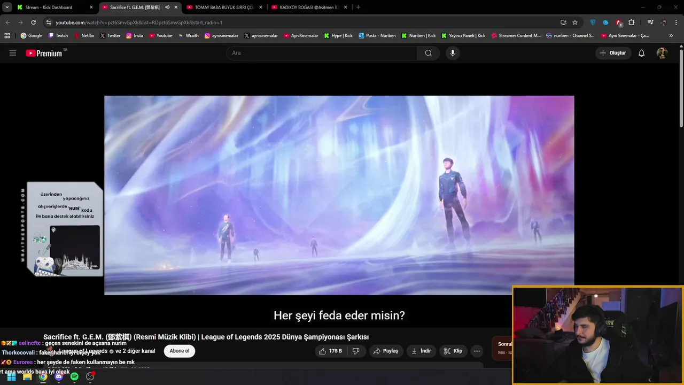Open Youtube bookmark
684x385 pixels.
pyautogui.click(x=161, y=36)
